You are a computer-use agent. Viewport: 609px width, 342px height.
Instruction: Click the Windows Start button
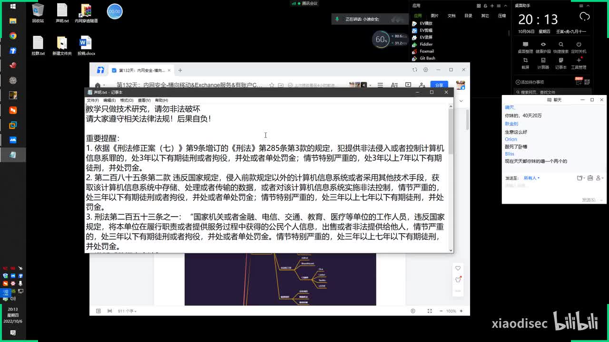tap(13, 7)
